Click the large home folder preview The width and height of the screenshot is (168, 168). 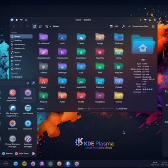143,45
